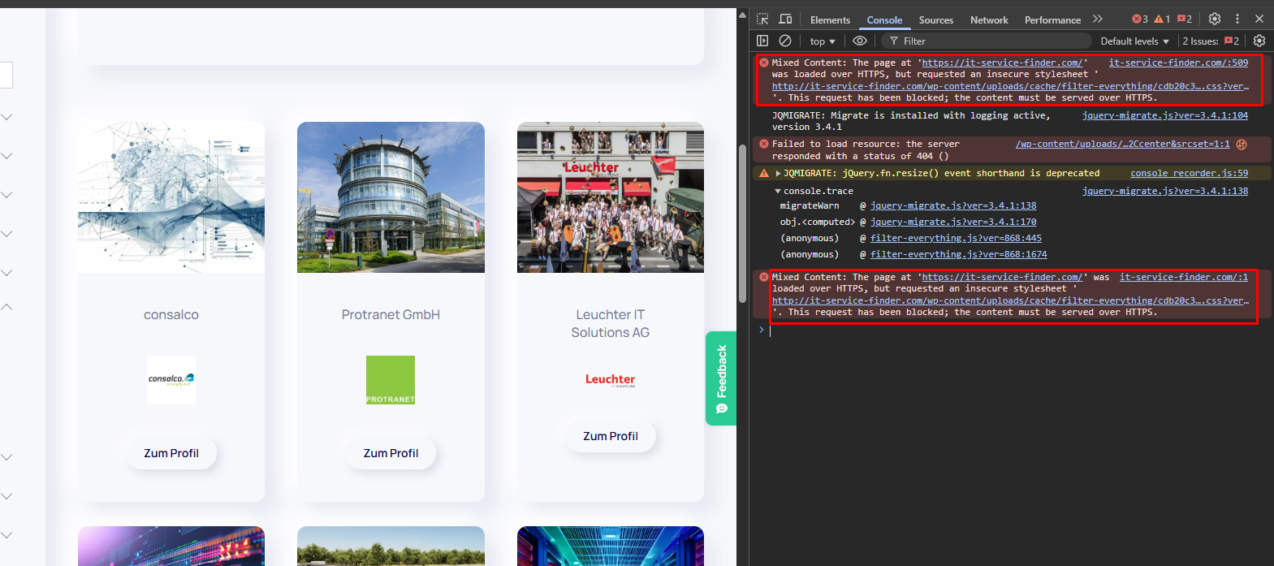Image resolution: width=1274 pixels, height=566 pixels.
Task: Collapse the expanded filter section with the up chevron
Action: 6,307
